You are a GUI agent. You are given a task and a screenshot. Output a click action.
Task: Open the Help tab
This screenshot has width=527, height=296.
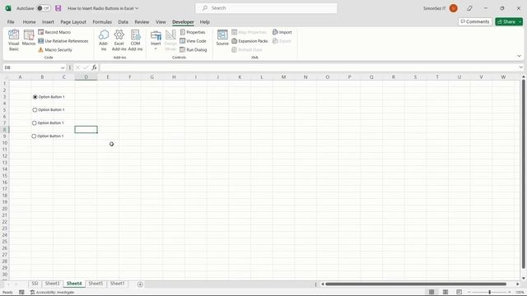pyautogui.click(x=205, y=22)
